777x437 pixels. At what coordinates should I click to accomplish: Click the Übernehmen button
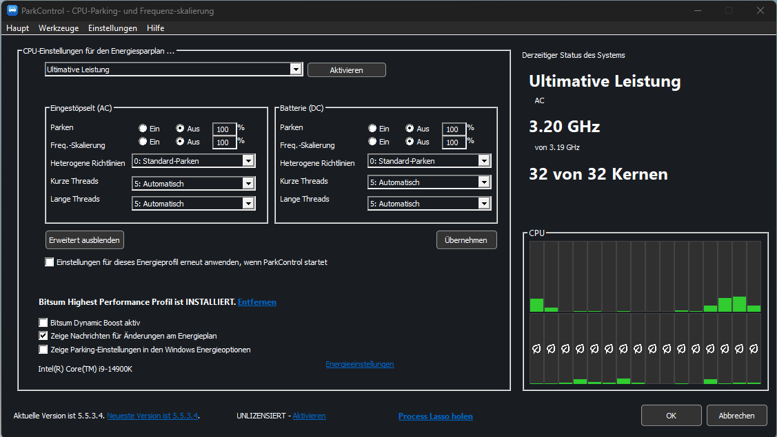466,240
